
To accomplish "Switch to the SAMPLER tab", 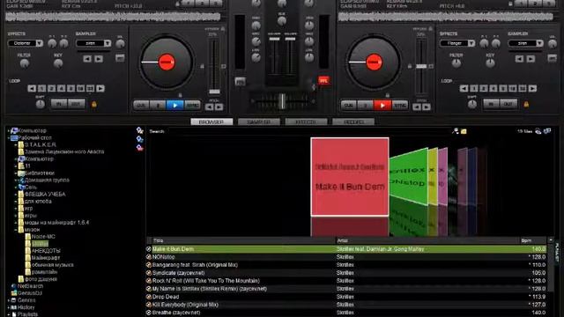I will [258, 122].
